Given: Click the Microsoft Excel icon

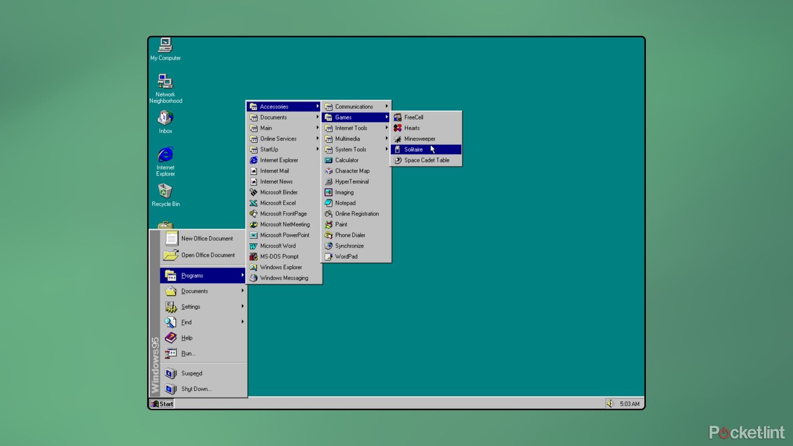Looking at the screenshot, I should click(x=253, y=203).
